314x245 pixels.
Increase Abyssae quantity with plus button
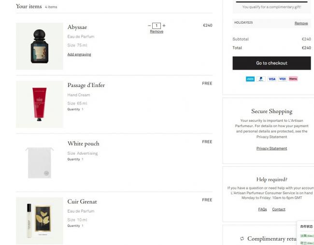164,26
